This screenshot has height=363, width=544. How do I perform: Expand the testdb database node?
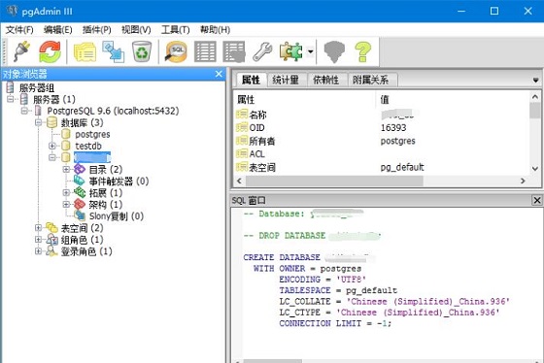pyautogui.click(x=52, y=146)
